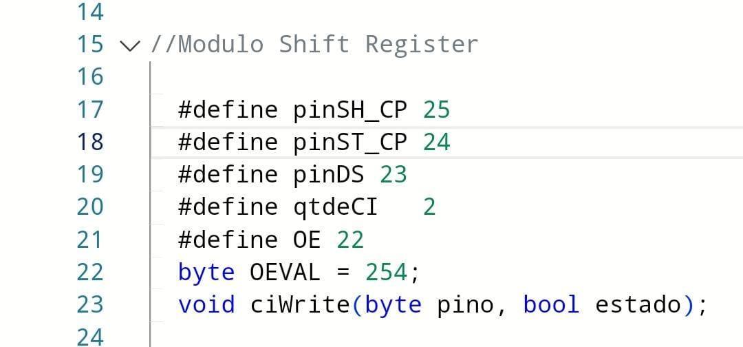This screenshot has height=347, width=743.
Task: Click the value 2 after qtdeCI
Action: (429, 208)
